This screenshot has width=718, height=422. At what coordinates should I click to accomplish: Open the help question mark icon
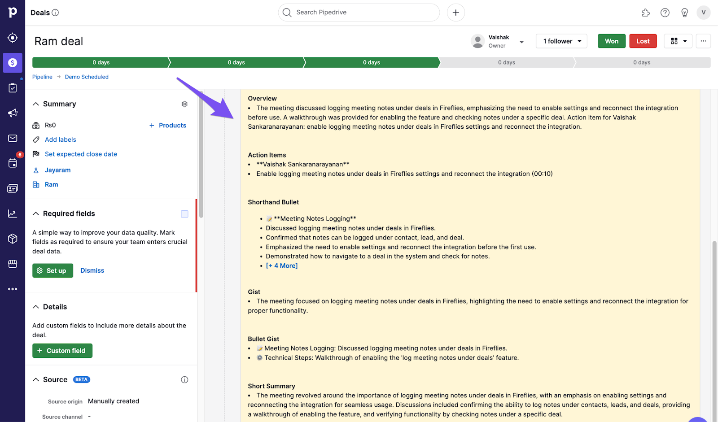click(665, 13)
